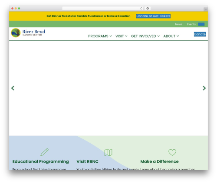Viewport: 217px width, 183px height.
Task: Click the browser extension icon beside address bar
Action: click(x=148, y=9)
